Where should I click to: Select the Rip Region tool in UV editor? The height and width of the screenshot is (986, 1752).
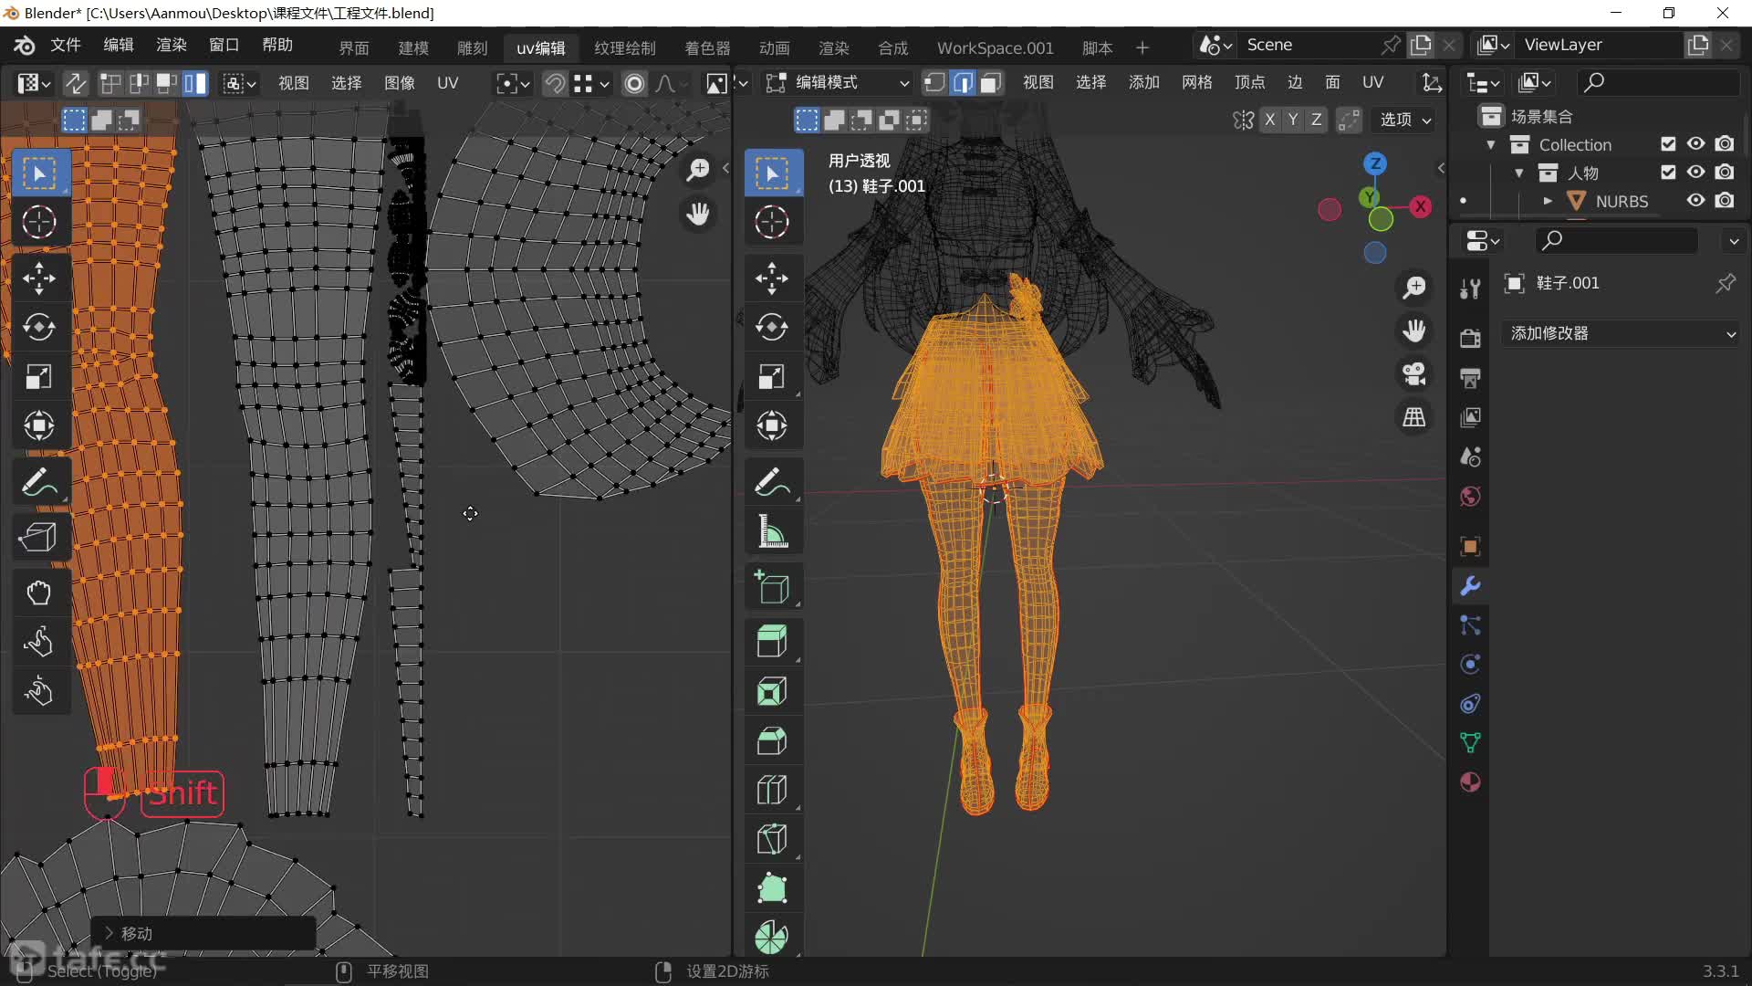coord(39,538)
